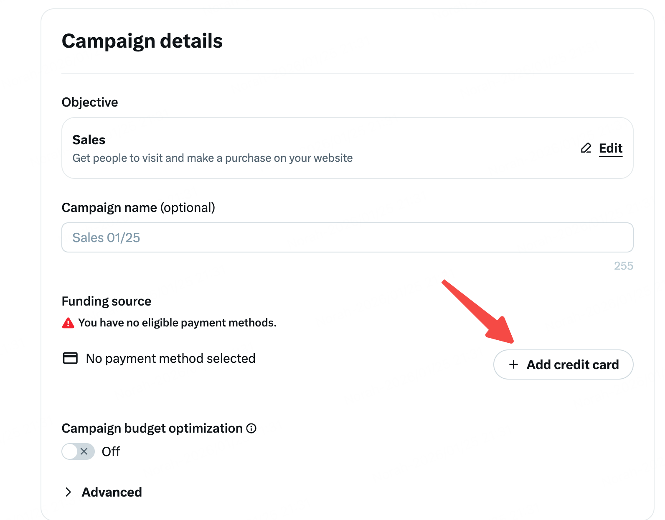This screenshot has width=665, height=520.
Task: Click the Funding source label
Action: 107,301
